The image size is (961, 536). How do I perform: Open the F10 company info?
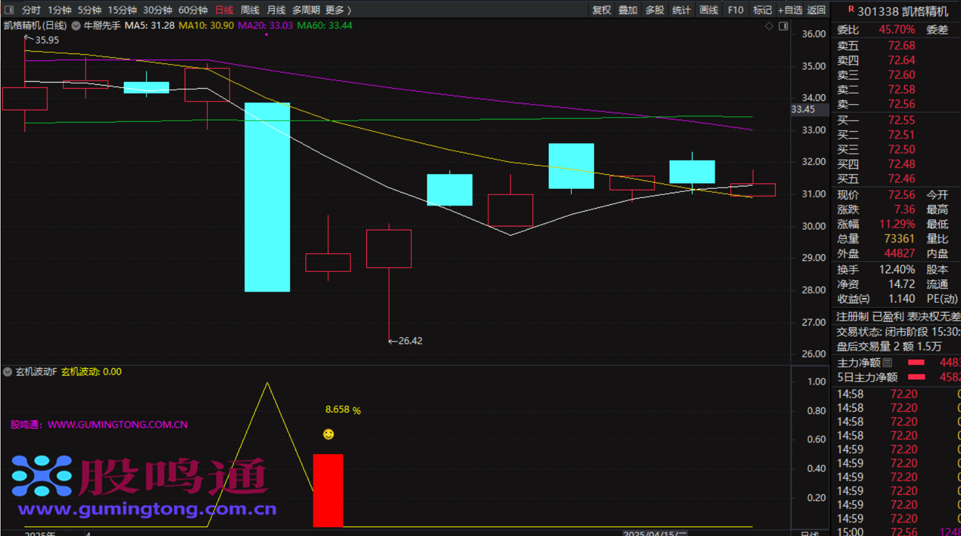pos(735,10)
